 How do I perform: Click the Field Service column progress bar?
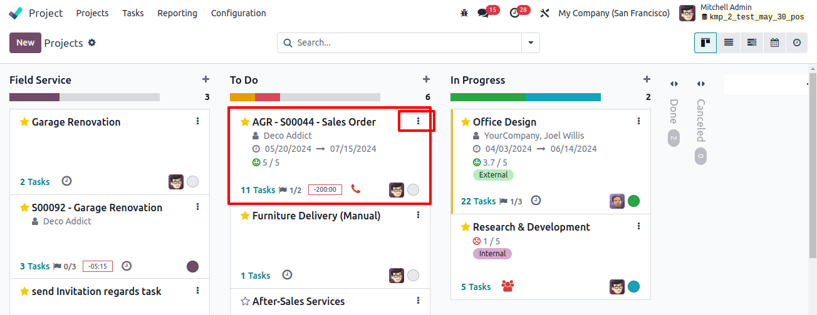click(x=85, y=97)
